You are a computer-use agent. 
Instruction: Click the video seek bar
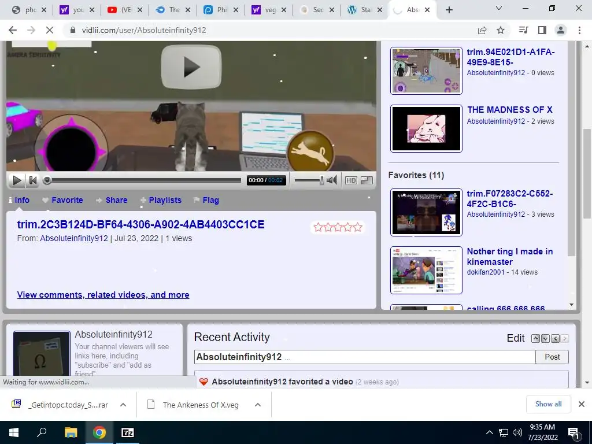click(x=143, y=180)
